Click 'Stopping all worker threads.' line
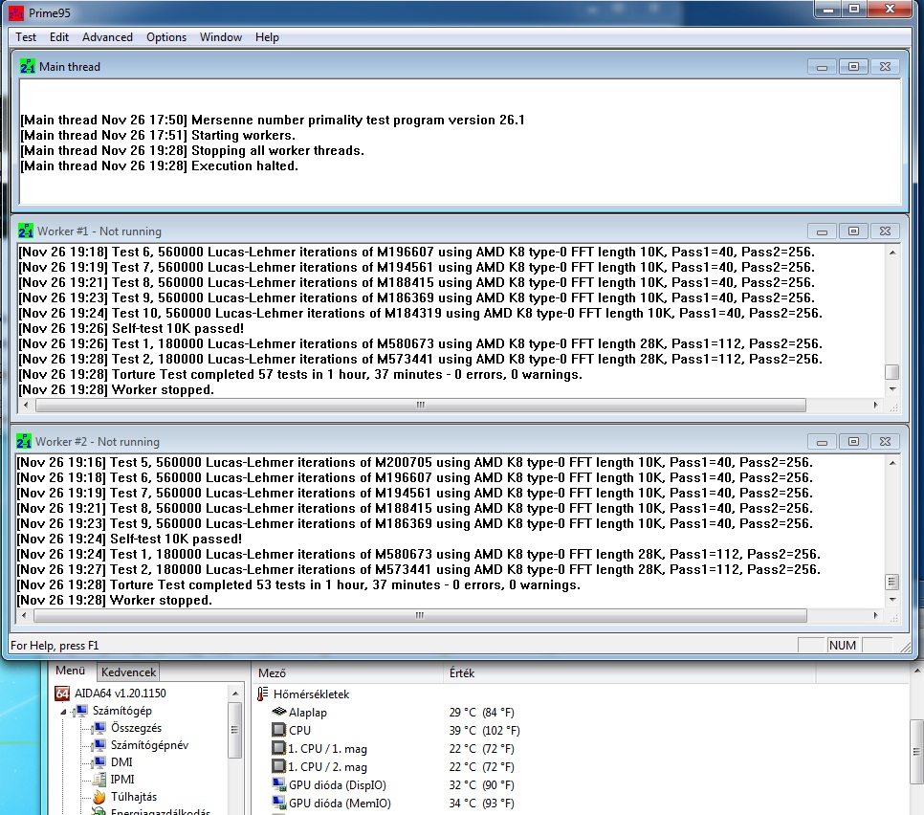This screenshot has height=815, width=924. [x=192, y=150]
